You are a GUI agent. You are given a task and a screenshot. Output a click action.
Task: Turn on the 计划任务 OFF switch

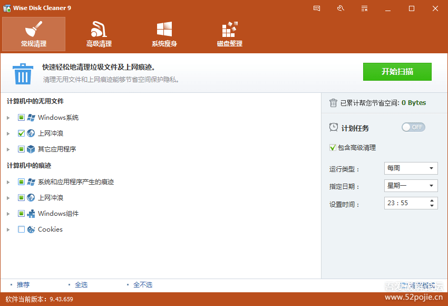(413, 127)
